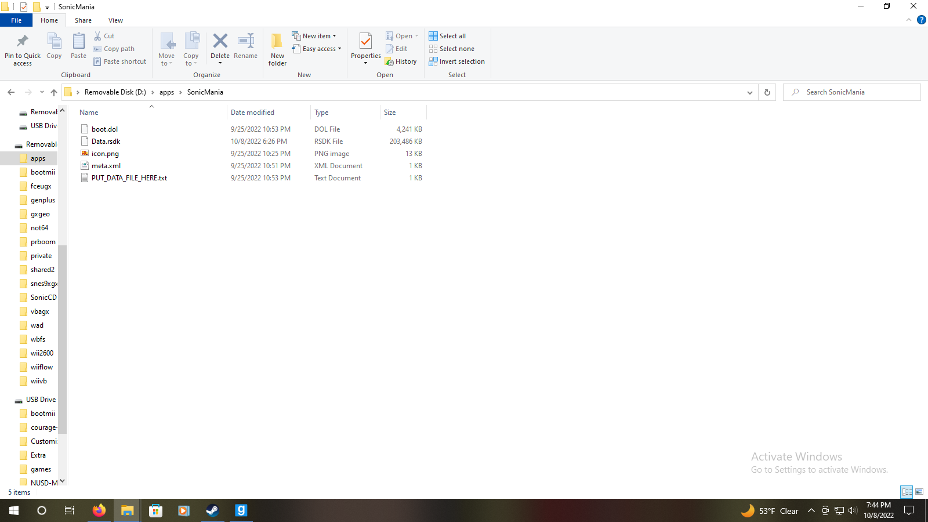This screenshot has height=522, width=928.
Task: Click apps in the address breadcrumb
Action: tap(166, 92)
